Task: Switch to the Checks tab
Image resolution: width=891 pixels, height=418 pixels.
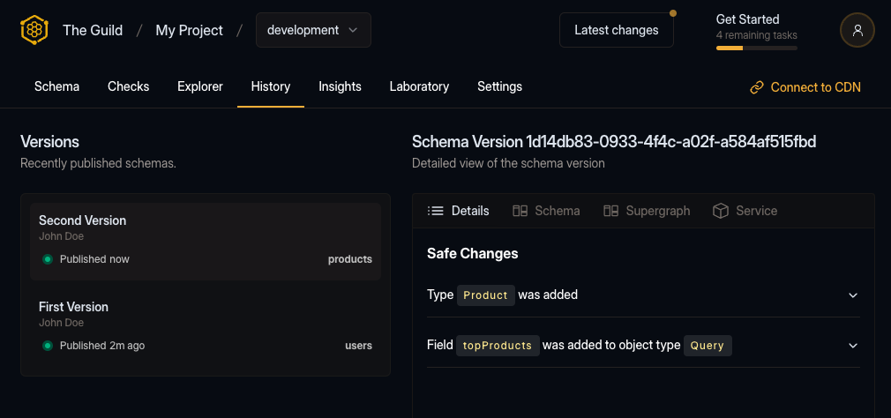Action: tap(128, 86)
